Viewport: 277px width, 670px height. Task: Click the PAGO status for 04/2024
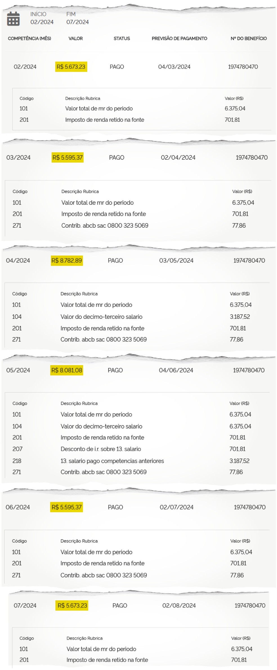[x=115, y=260]
